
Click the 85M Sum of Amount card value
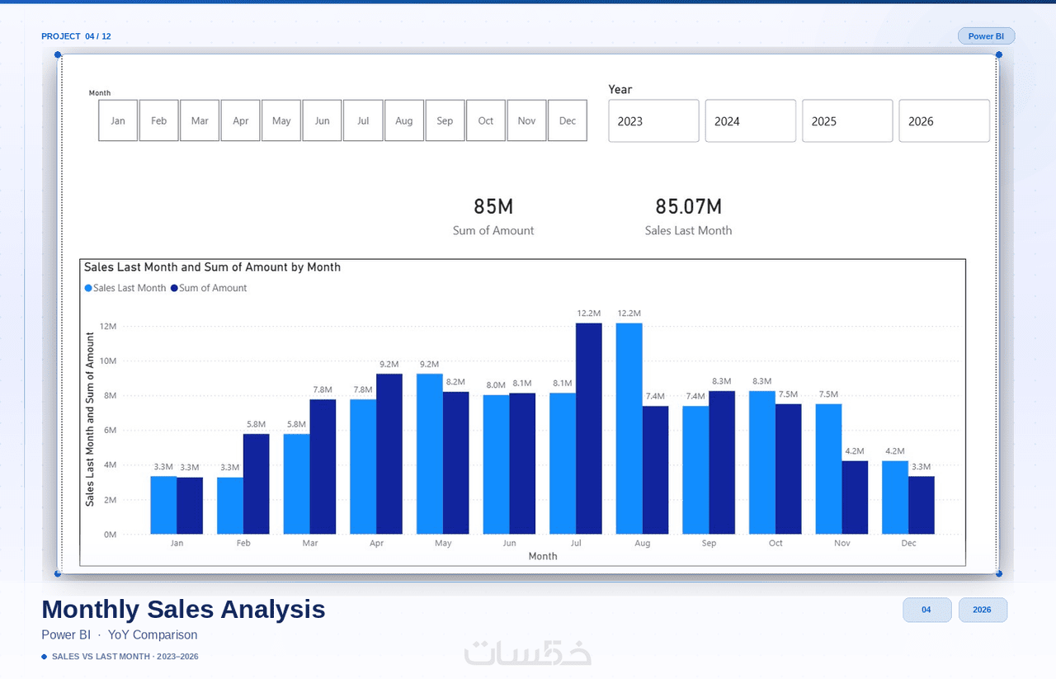click(x=493, y=207)
